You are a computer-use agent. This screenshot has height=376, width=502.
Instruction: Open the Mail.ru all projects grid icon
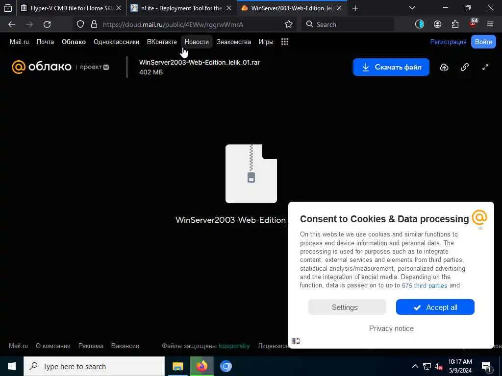tap(285, 42)
